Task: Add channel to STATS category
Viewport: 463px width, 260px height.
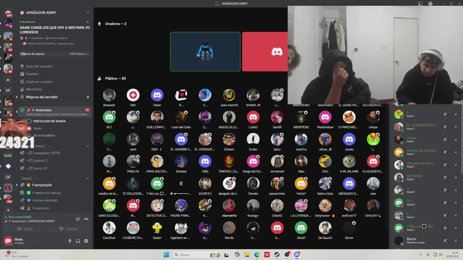Action: (88, 146)
